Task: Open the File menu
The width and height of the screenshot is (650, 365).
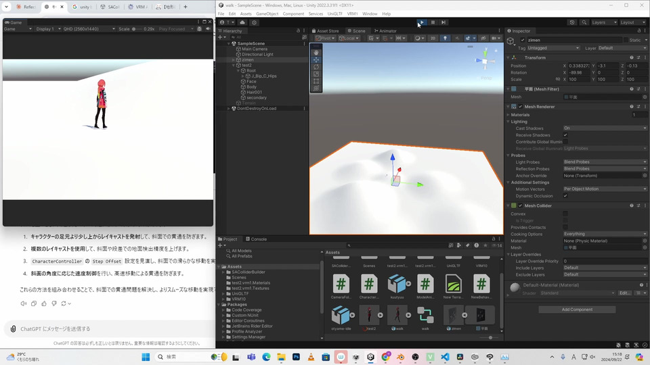Action: point(221,14)
